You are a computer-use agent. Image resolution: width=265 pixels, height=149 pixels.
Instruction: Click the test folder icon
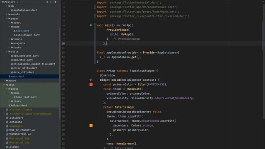tap(7, 85)
